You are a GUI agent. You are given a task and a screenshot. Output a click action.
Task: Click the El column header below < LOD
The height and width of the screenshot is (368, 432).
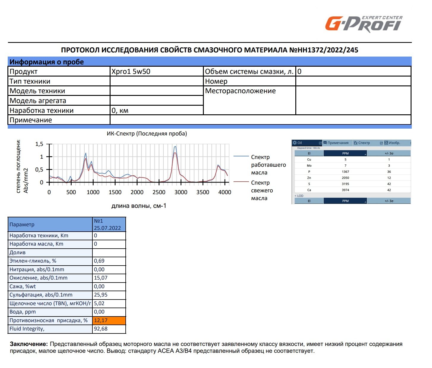(x=309, y=201)
